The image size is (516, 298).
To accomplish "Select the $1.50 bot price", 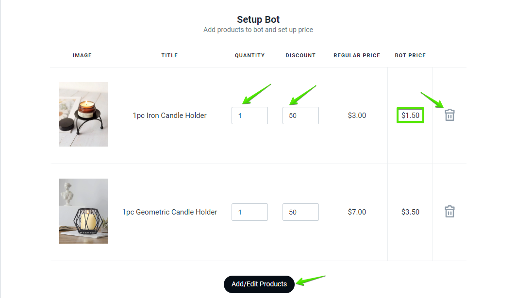I will click(410, 116).
